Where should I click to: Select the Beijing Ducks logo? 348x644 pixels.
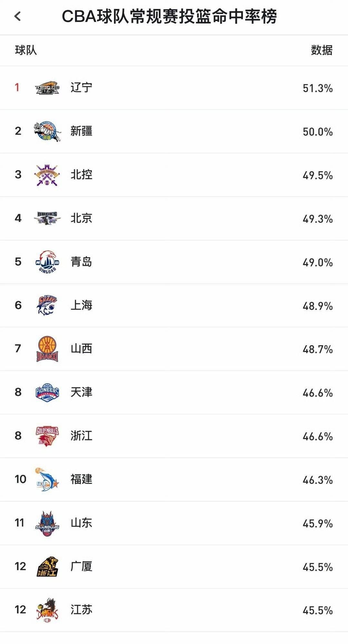pyautogui.click(x=47, y=218)
